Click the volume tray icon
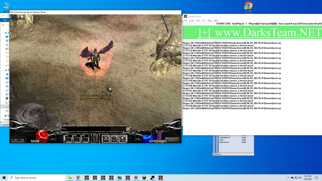Image resolution: width=322 pixels, height=181 pixels. [300, 178]
